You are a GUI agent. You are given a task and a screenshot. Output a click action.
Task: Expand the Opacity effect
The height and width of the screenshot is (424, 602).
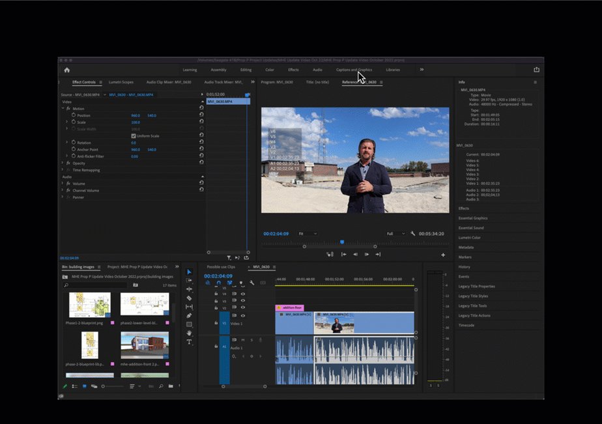pyautogui.click(x=63, y=163)
